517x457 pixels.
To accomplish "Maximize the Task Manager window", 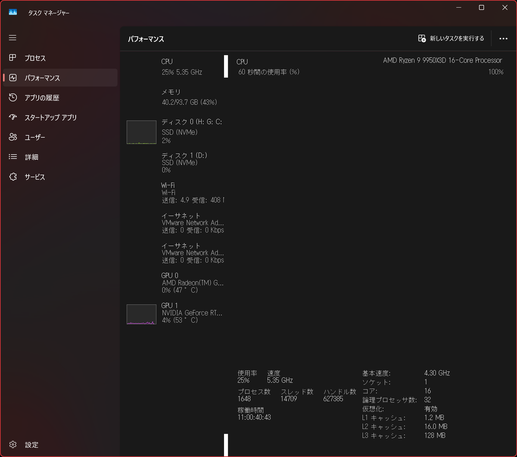I will 482,7.
